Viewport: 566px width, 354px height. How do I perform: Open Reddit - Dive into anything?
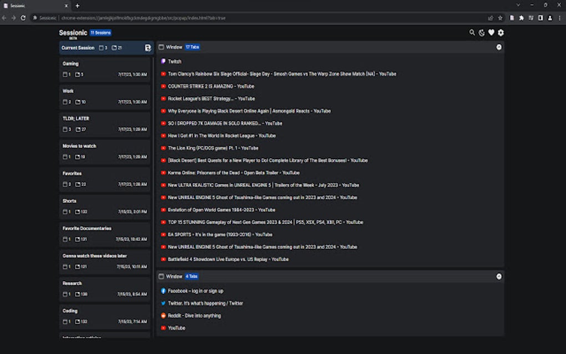pos(194,315)
